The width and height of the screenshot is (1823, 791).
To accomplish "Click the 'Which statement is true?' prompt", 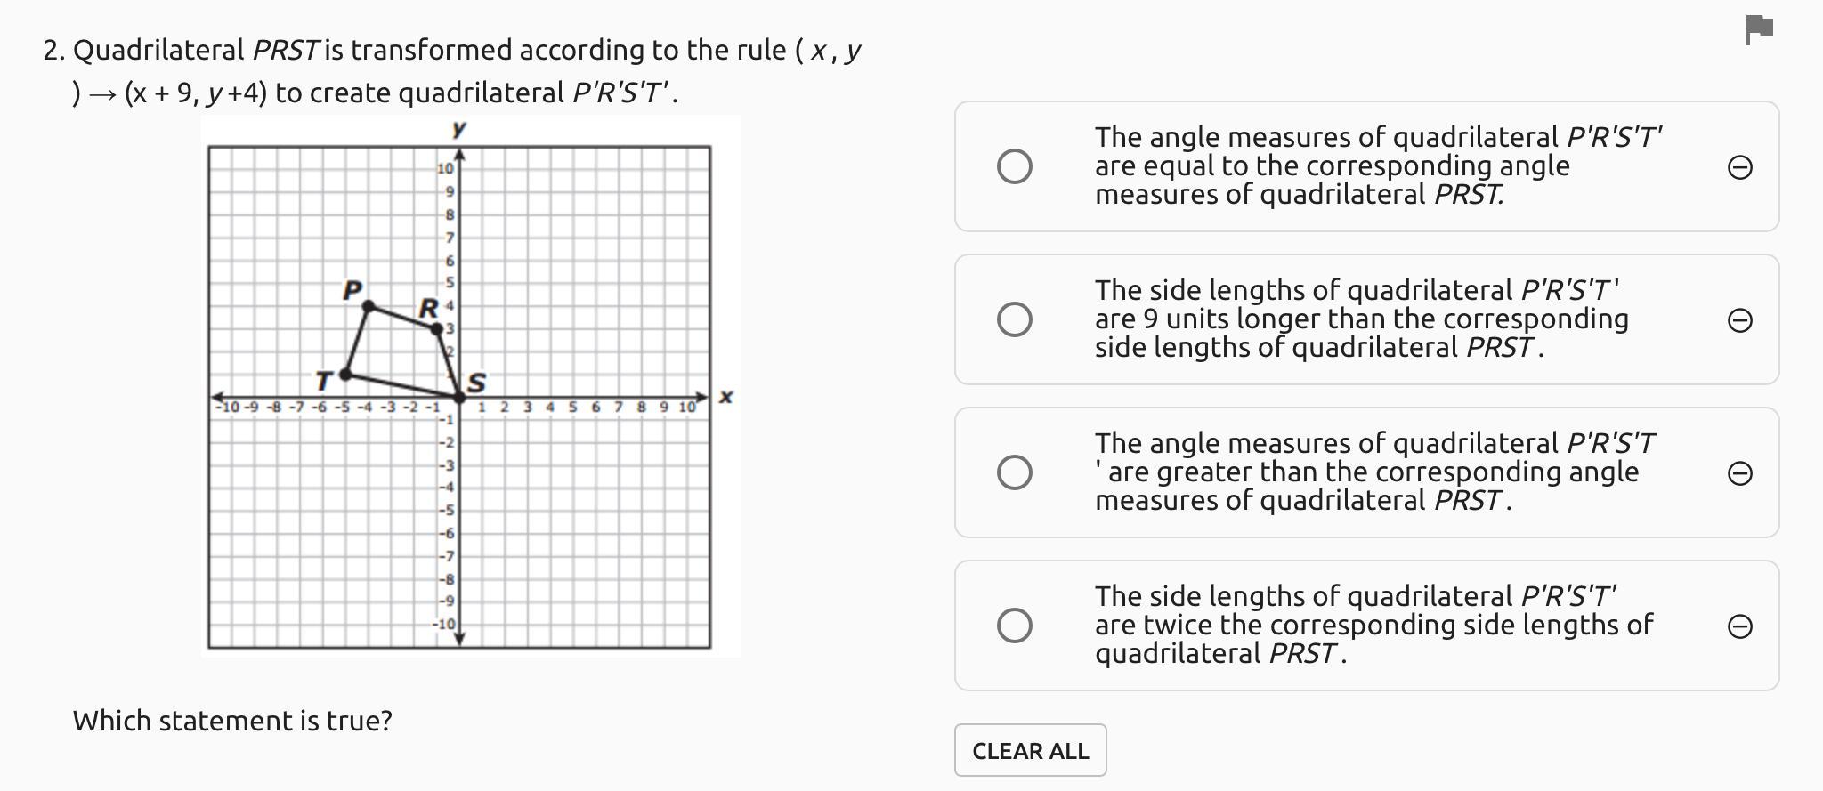I will pos(232,721).
